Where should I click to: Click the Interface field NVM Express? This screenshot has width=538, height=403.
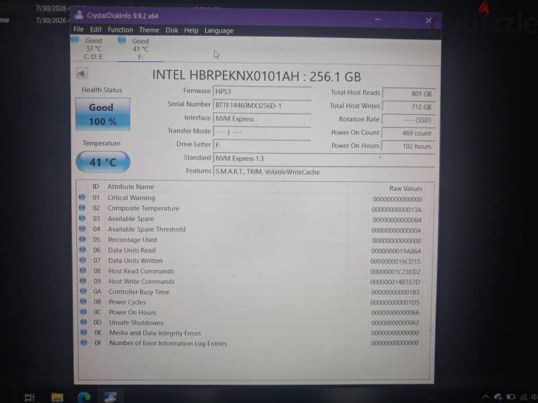[x=262, y=119]
